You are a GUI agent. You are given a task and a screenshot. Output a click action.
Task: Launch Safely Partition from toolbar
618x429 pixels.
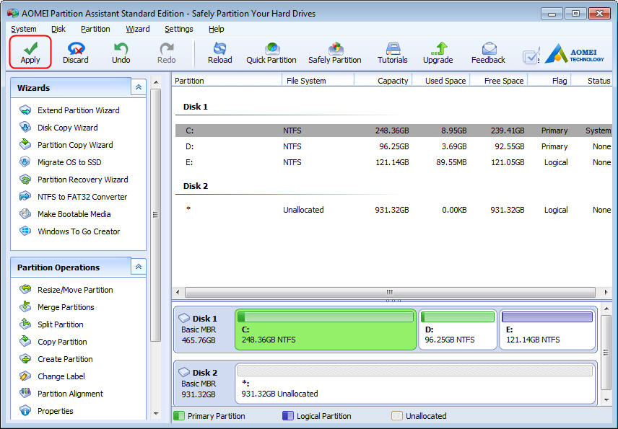pyautogui.click(x=334, y=53)
